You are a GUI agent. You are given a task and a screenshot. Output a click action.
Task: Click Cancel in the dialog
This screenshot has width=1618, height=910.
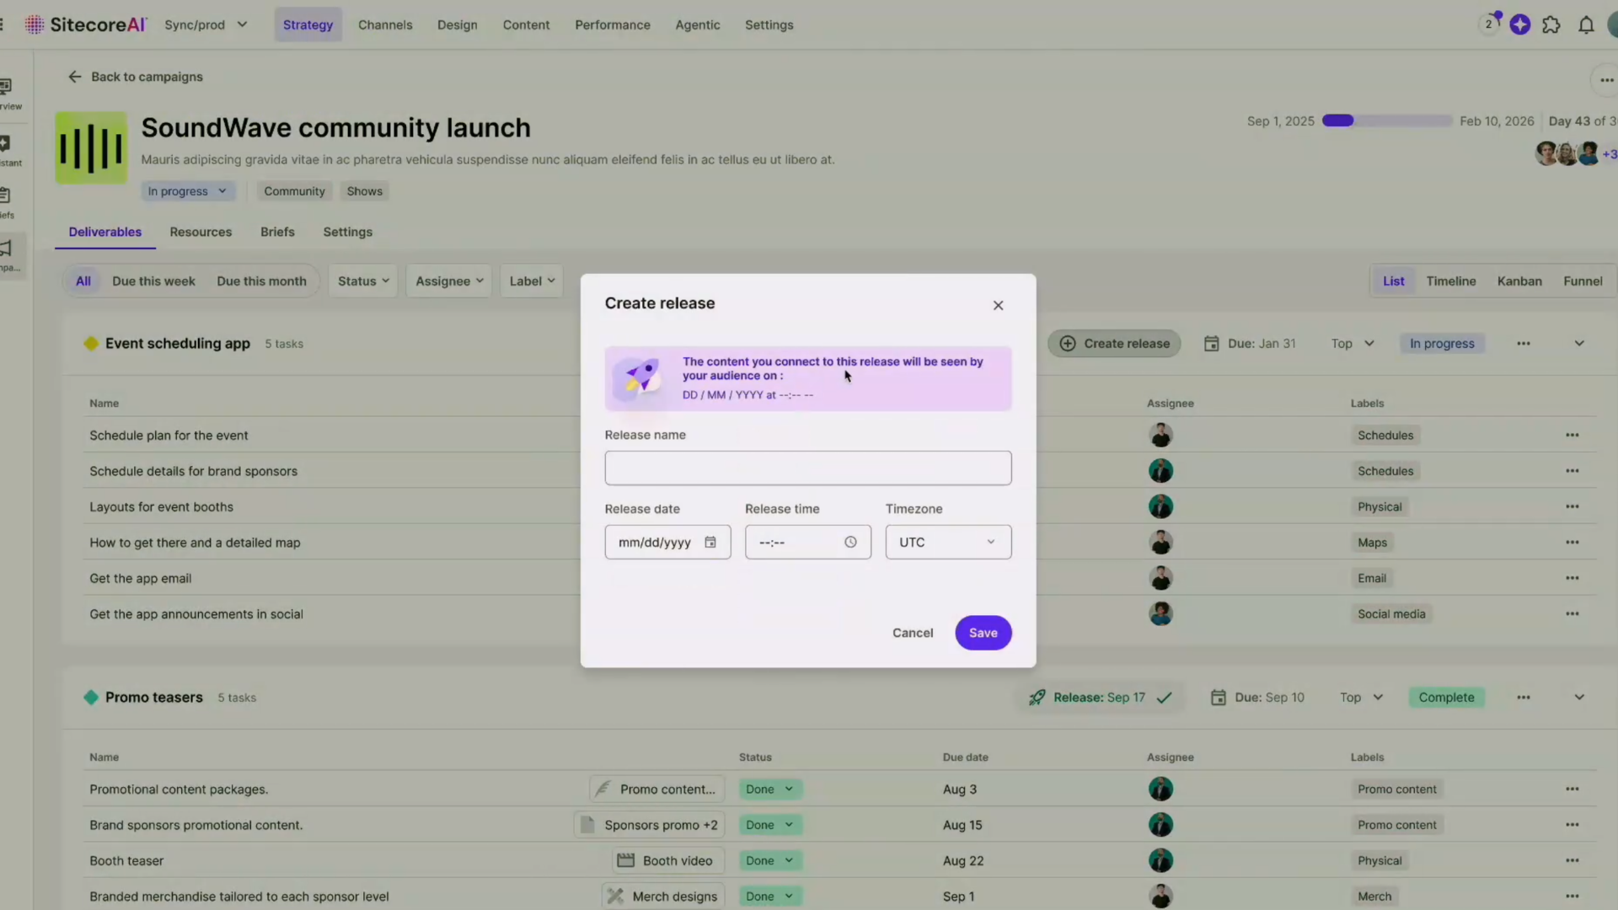click(x=913, y=633)
